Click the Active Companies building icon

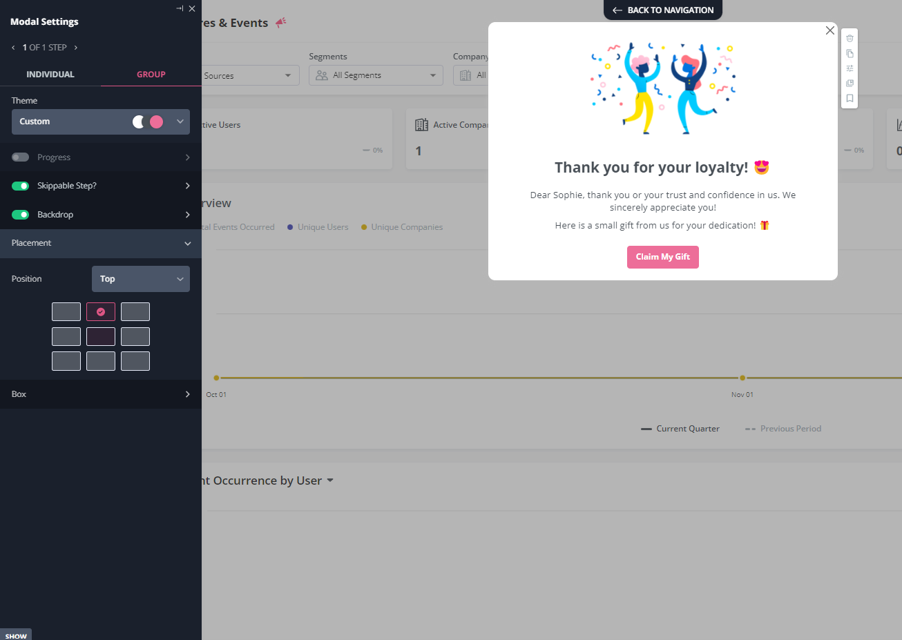(421, 125)
